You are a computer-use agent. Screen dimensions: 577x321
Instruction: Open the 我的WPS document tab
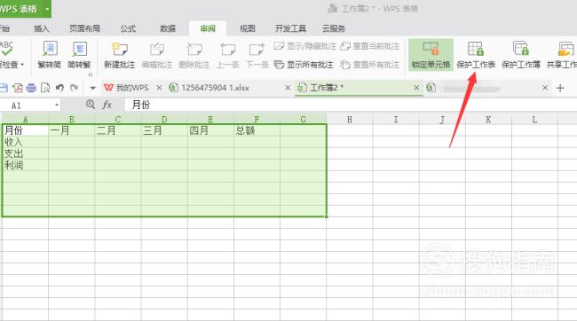tap(127, 88)
